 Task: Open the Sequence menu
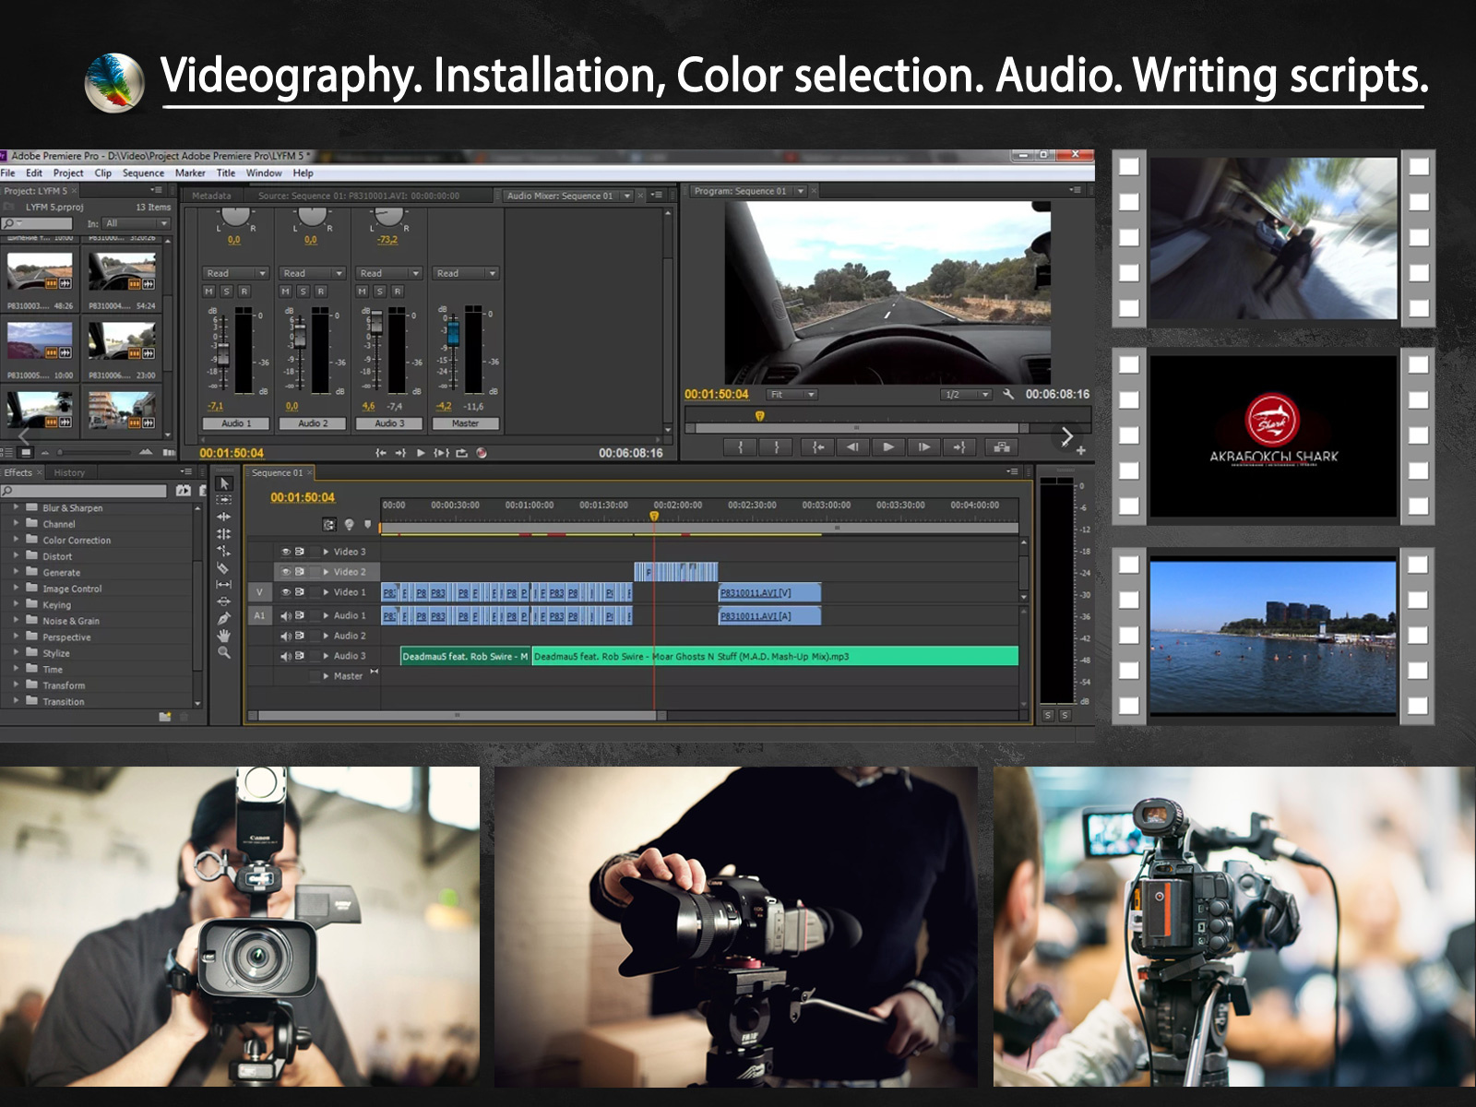143,173
